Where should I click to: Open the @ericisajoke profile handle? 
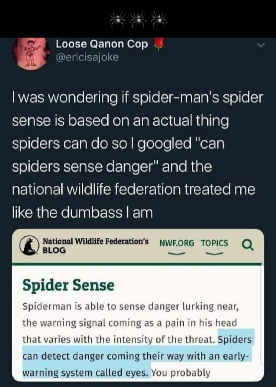pos(87,57)
